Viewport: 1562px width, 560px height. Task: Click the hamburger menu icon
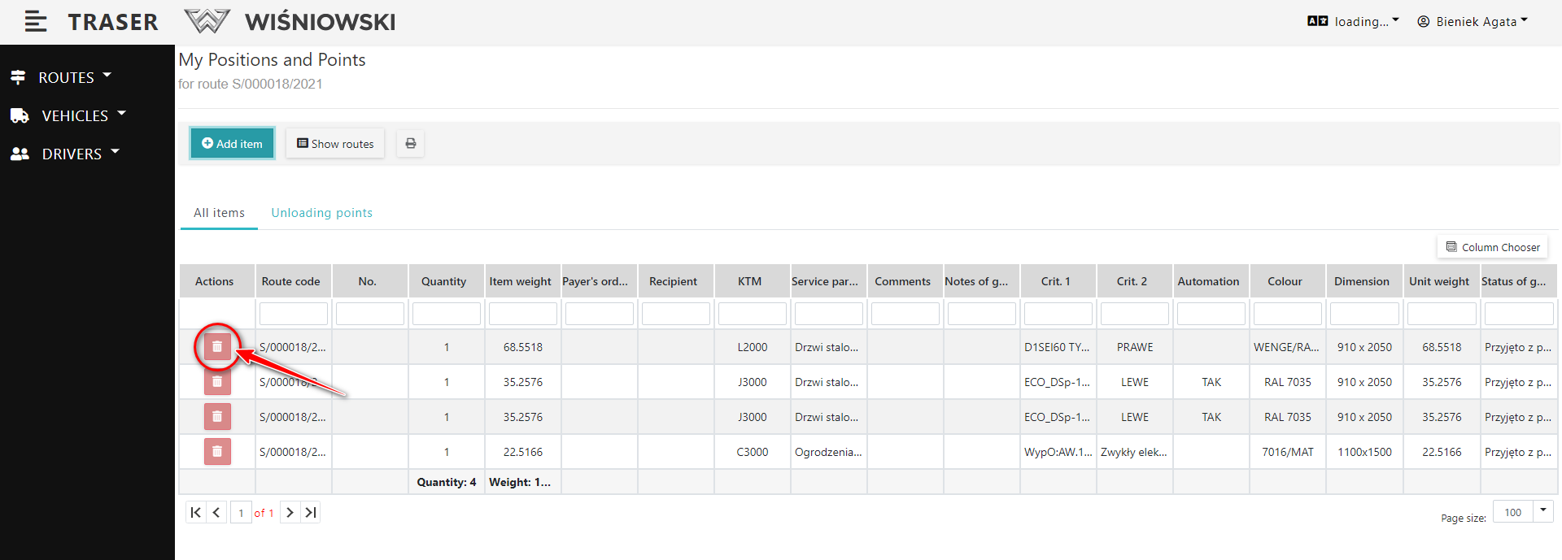(35, 22)
